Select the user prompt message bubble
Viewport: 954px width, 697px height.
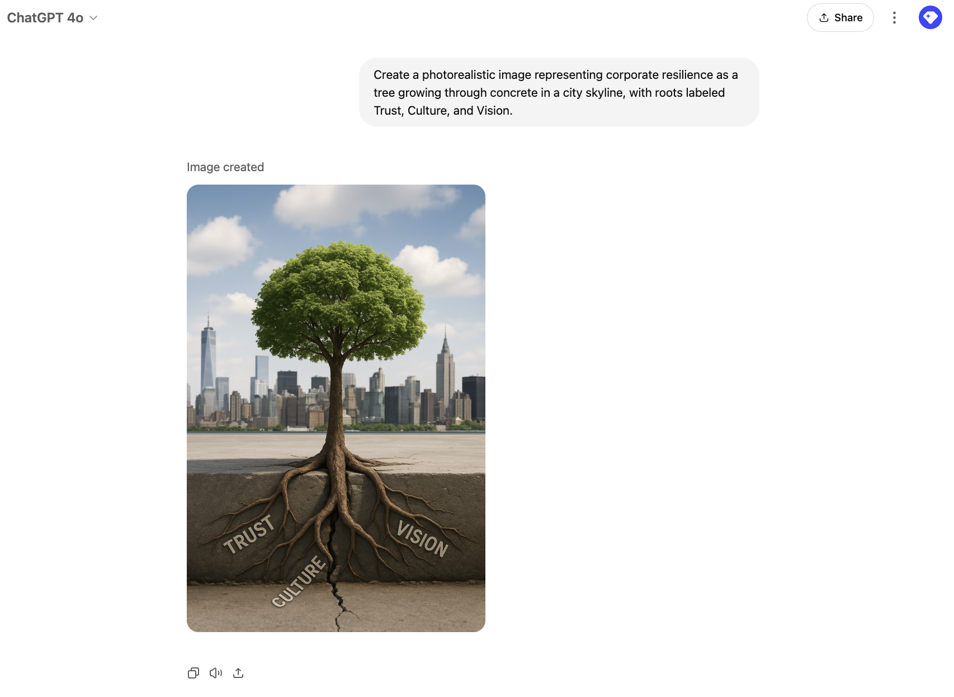pos(559,92)
